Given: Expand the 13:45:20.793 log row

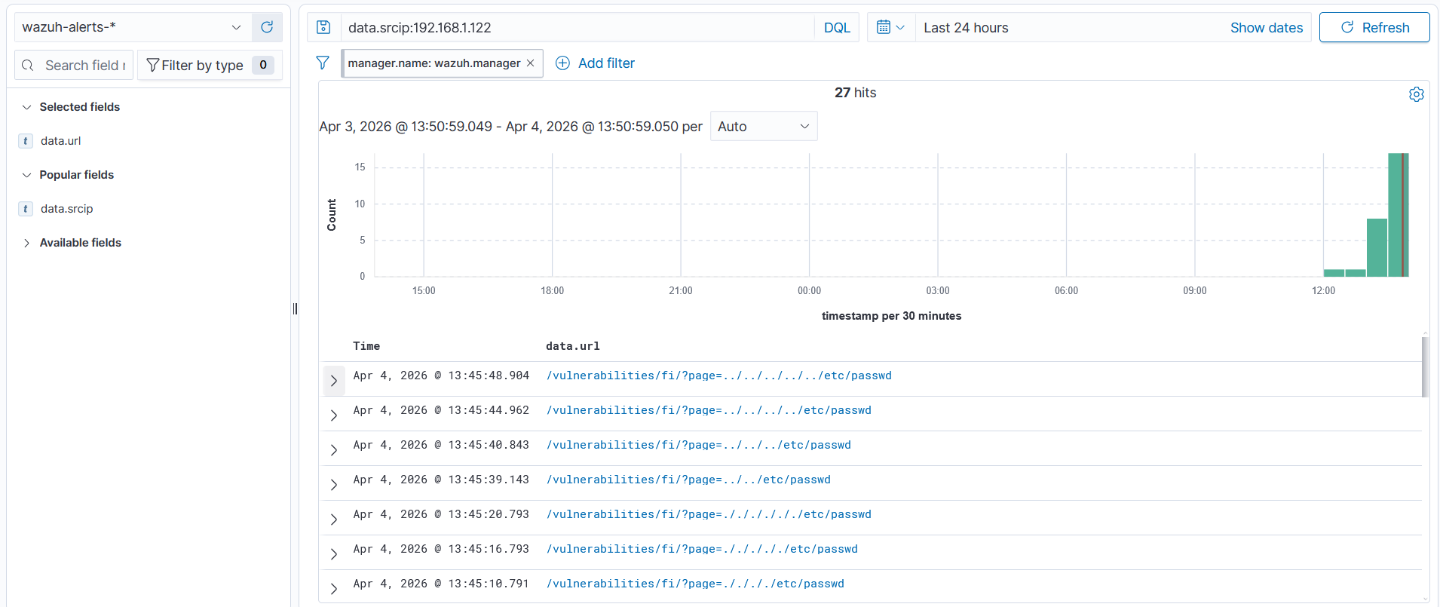Looking at the screenshot, I should coord(334,520).
